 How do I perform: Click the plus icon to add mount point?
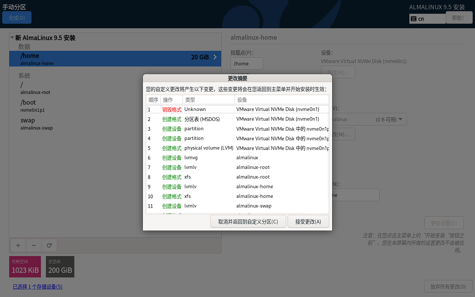18,245
